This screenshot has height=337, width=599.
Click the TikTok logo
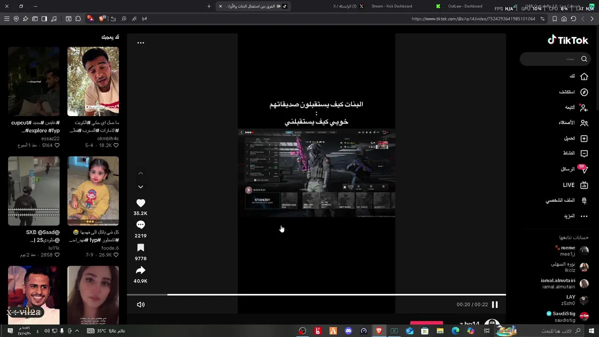point(568,40)
